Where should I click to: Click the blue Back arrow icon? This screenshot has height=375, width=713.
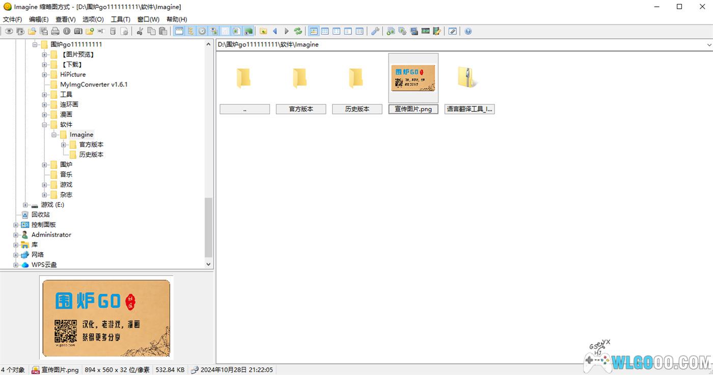coord(275,31)
